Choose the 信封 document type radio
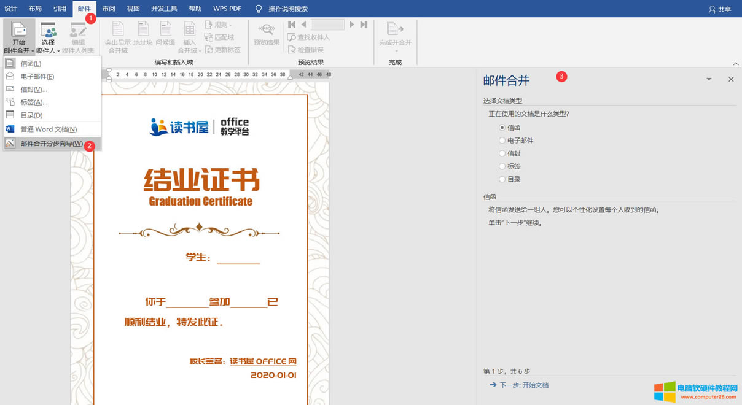The height and width of the screenshot is (405, 742). [x=502, y=153]
